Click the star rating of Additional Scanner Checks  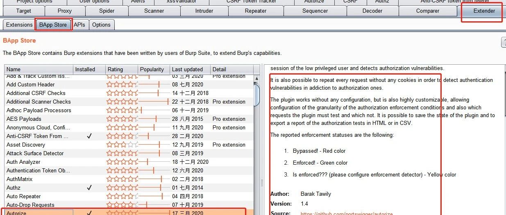pos(123,102)
